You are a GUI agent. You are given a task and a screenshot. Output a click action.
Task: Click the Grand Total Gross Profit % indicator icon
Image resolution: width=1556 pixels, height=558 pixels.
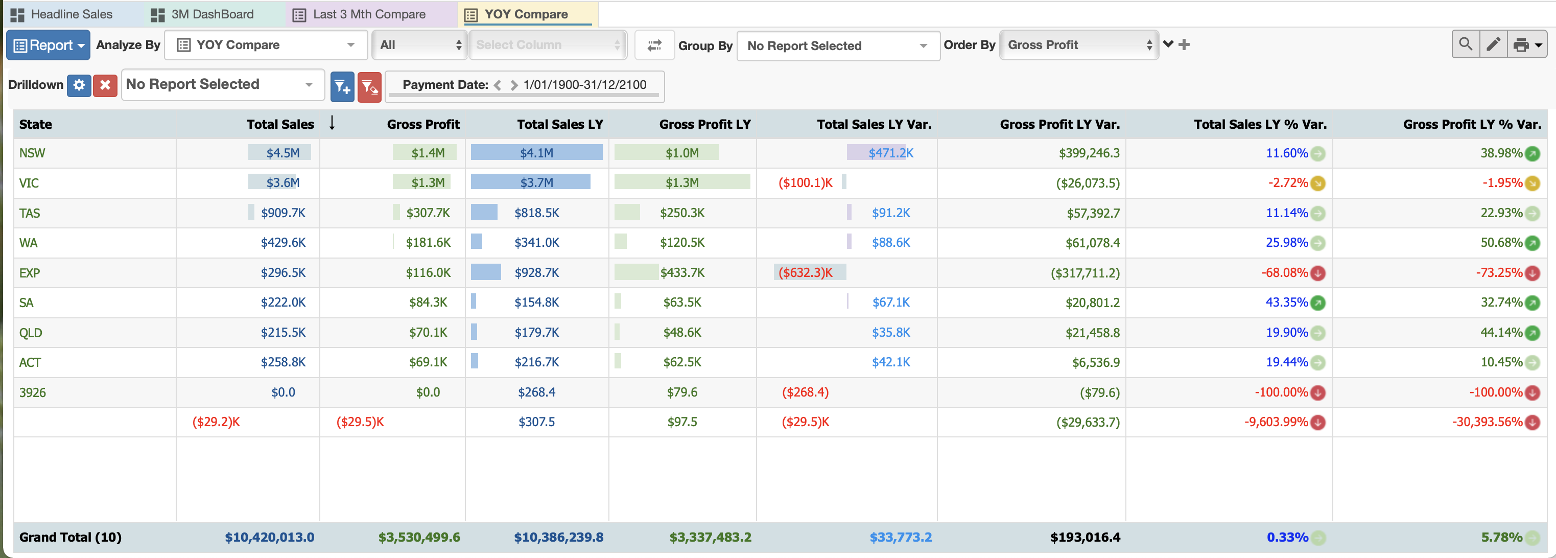(x=1533, y=538)
